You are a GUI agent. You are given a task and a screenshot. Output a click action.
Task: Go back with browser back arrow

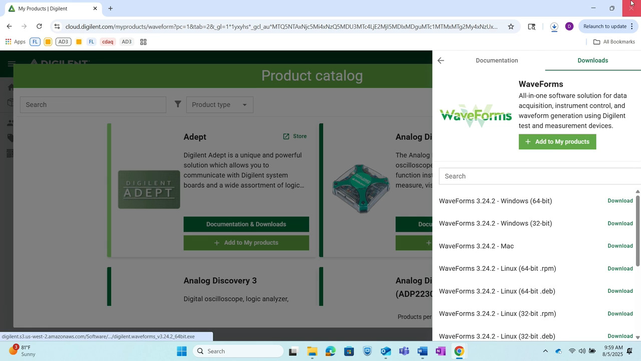(9, 27)
